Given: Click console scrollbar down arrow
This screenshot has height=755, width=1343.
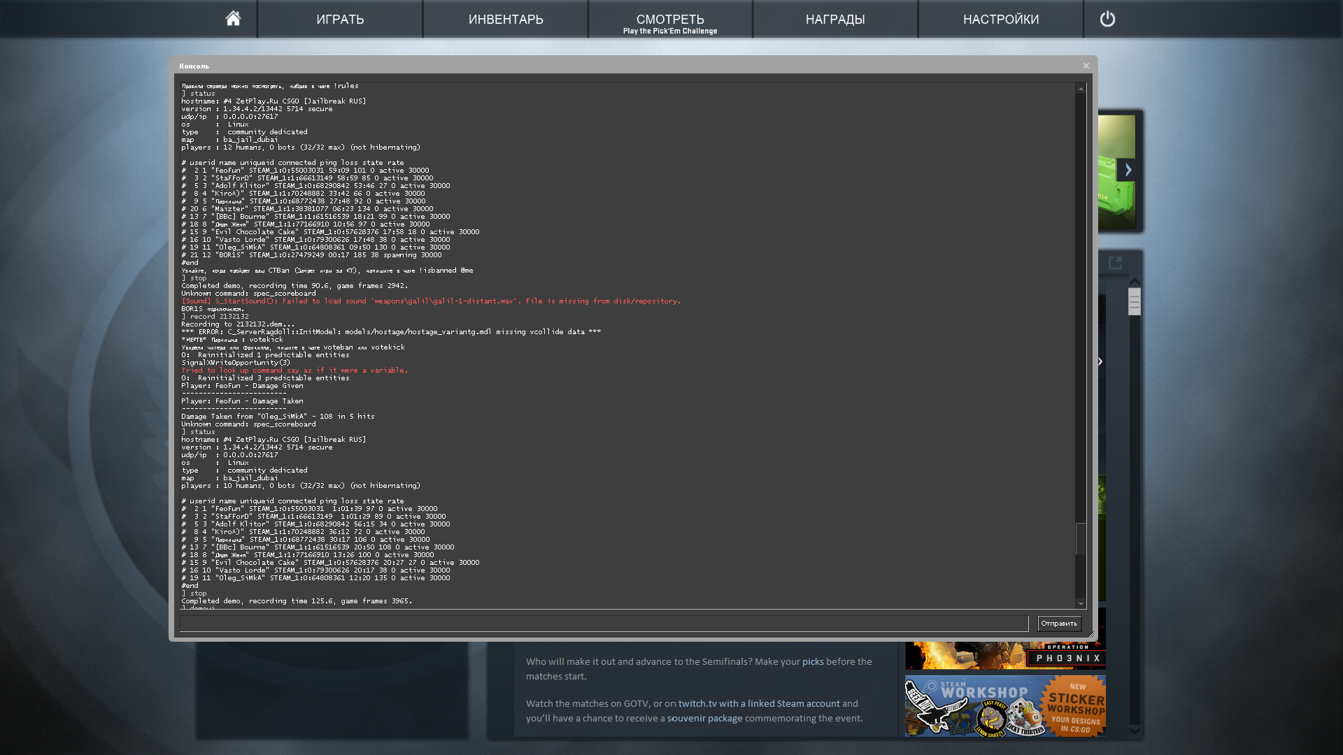Looking at the screenshot, I should coord(1081,604).
